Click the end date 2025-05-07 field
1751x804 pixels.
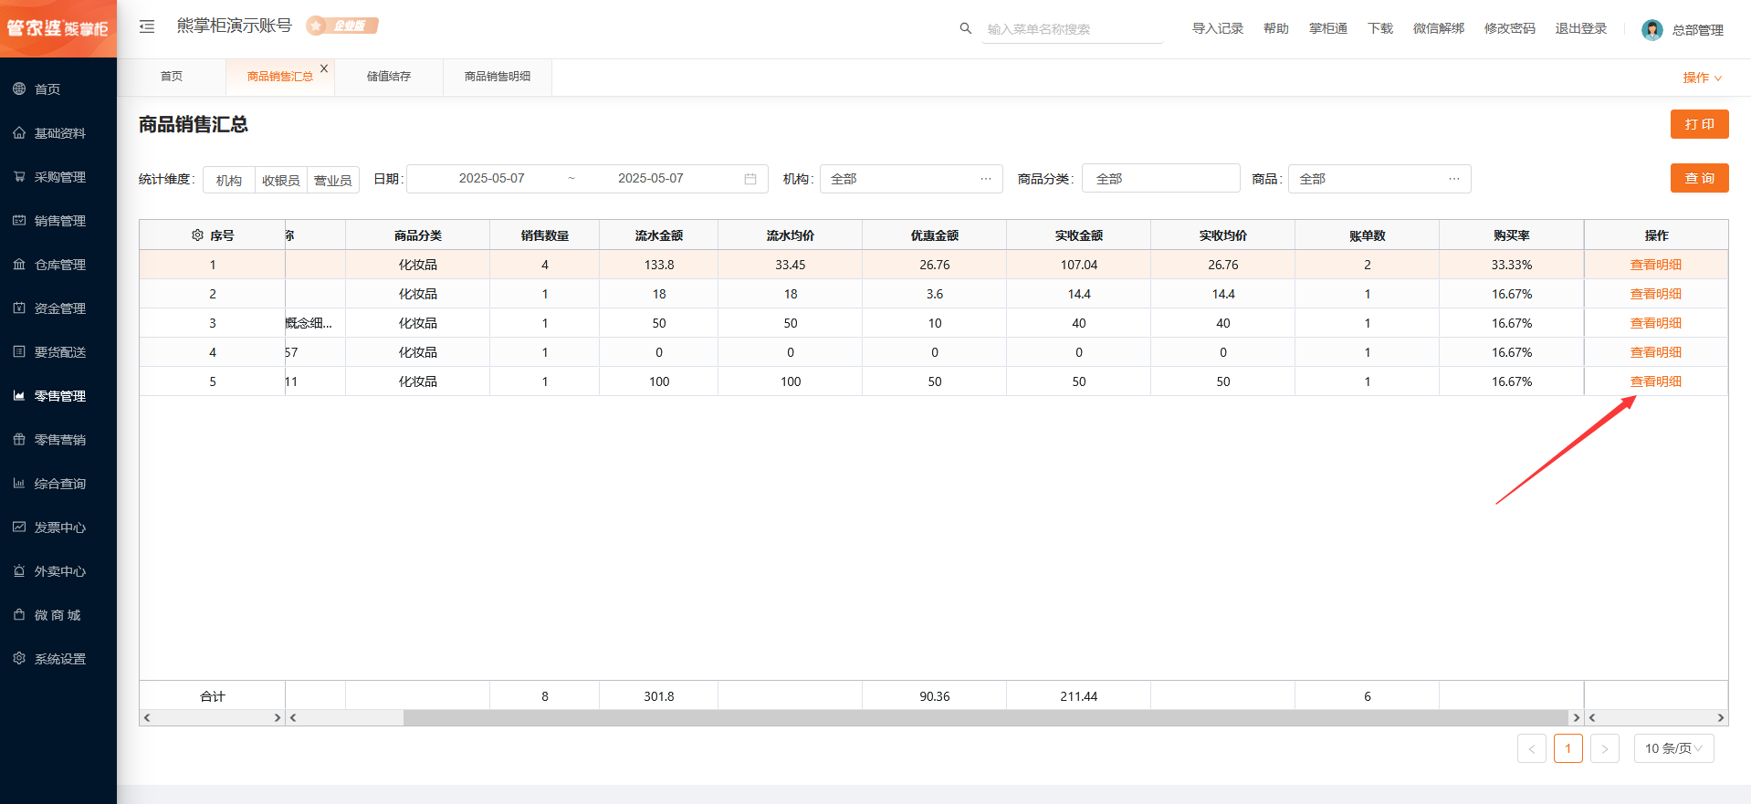click(x=651, y=179)
